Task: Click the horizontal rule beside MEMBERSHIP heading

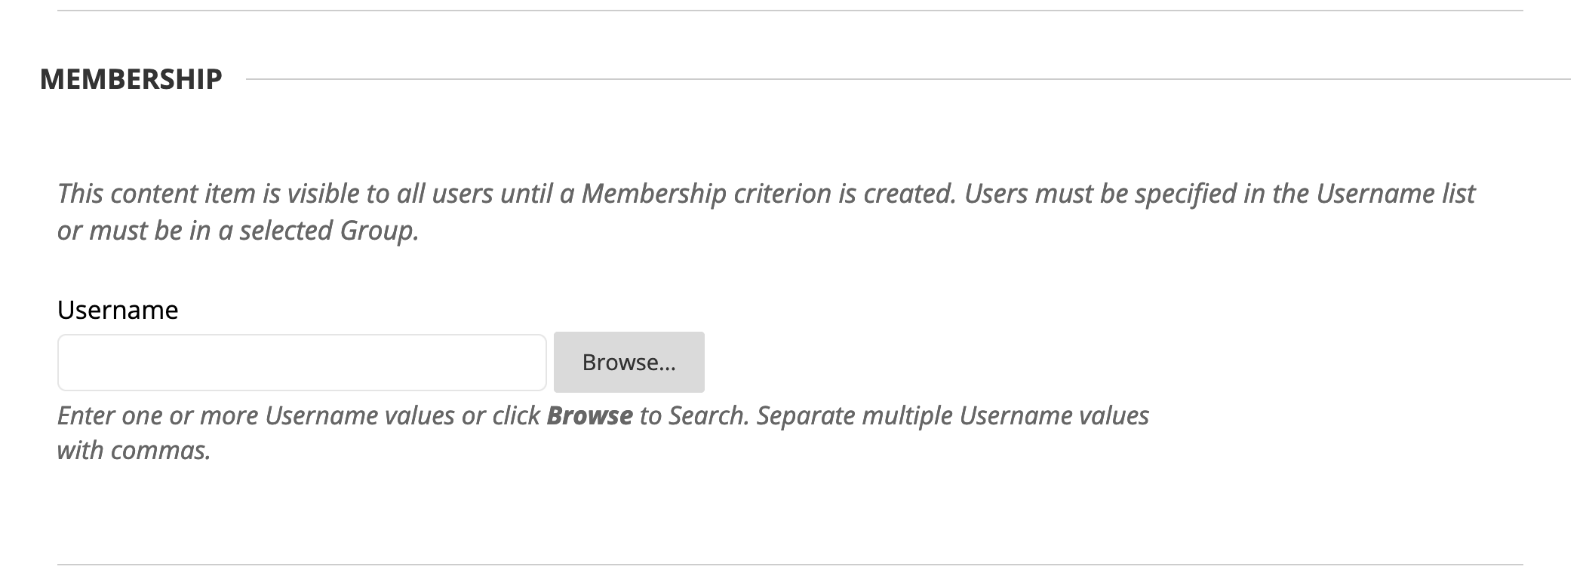Action: click(x=905, y=79)
